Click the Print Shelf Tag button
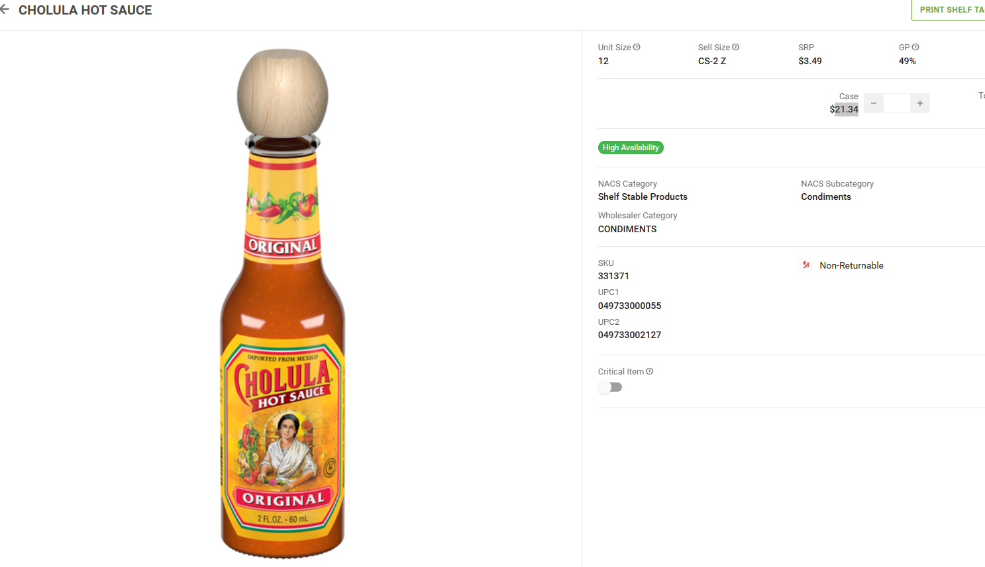Image resolution: width=985 pixels, height=567 pixels. 950,10
